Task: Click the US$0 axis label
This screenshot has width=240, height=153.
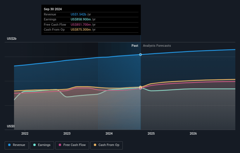Action: point(11,126)
